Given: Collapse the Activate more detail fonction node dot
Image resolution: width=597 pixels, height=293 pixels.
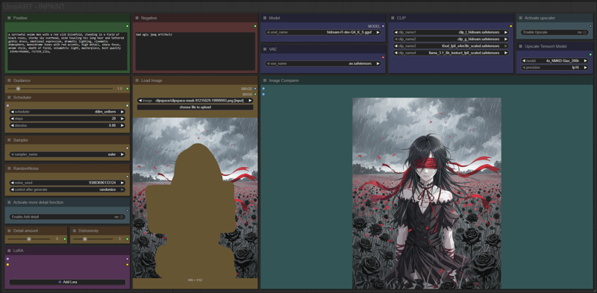Looking at the screenshot, I should [x=9, y=203].
